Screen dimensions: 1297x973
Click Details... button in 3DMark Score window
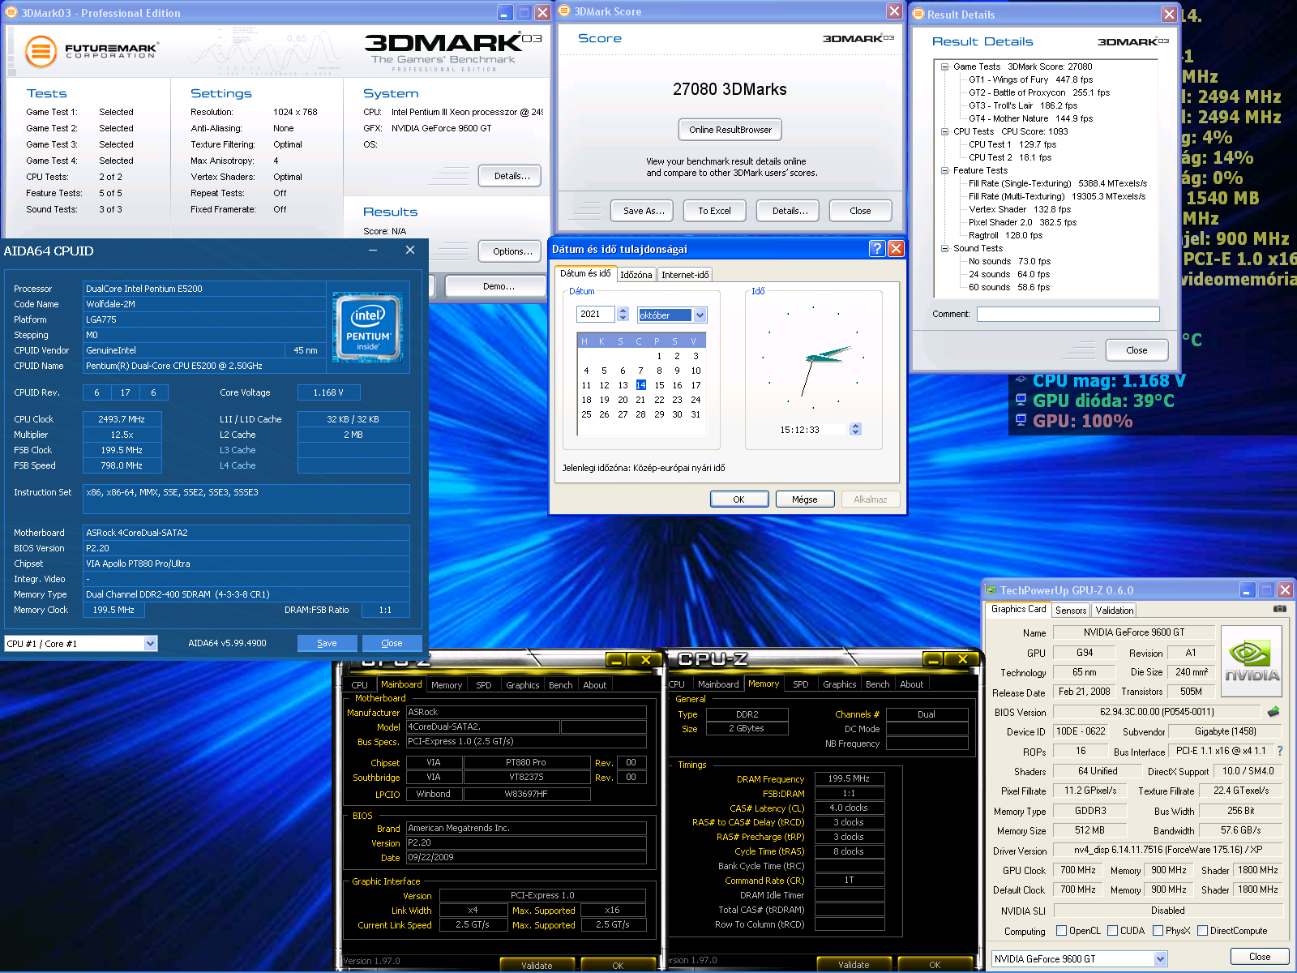(790, 211)
